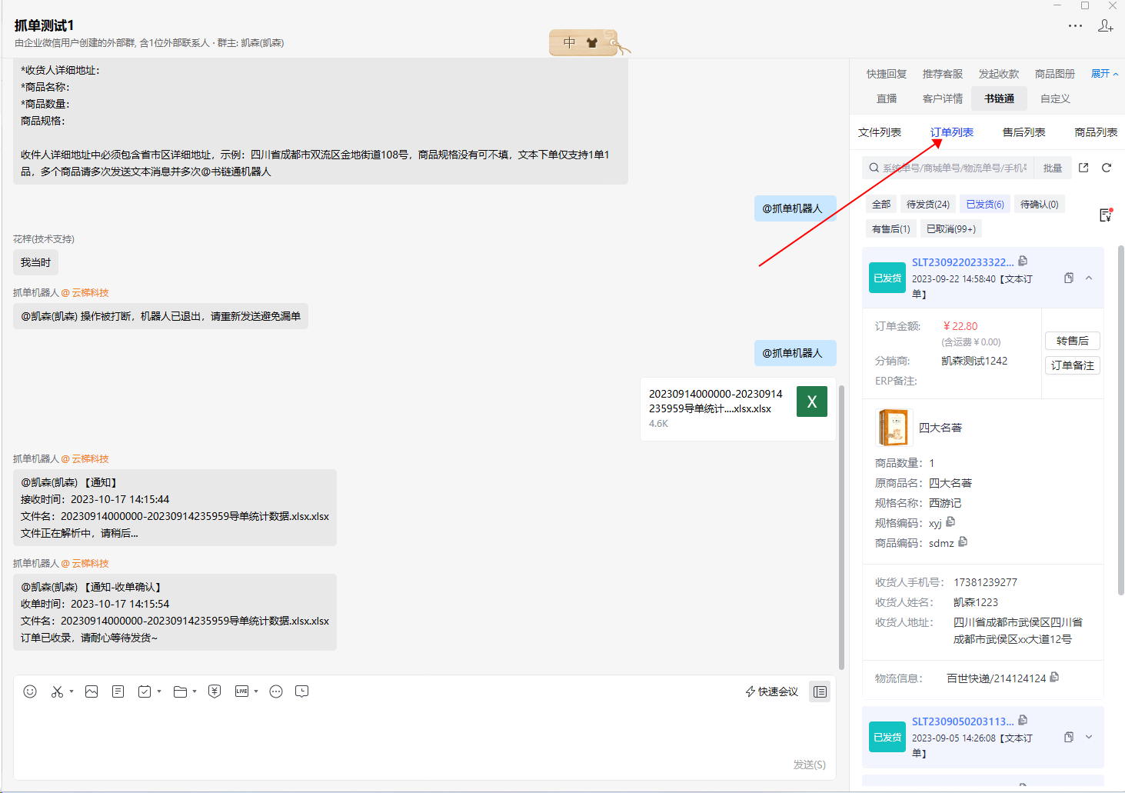This screenshot has height=793, width=1125.
Task: Collapse the 2023-09-22 order details chevron
Action: point(1089,278)
